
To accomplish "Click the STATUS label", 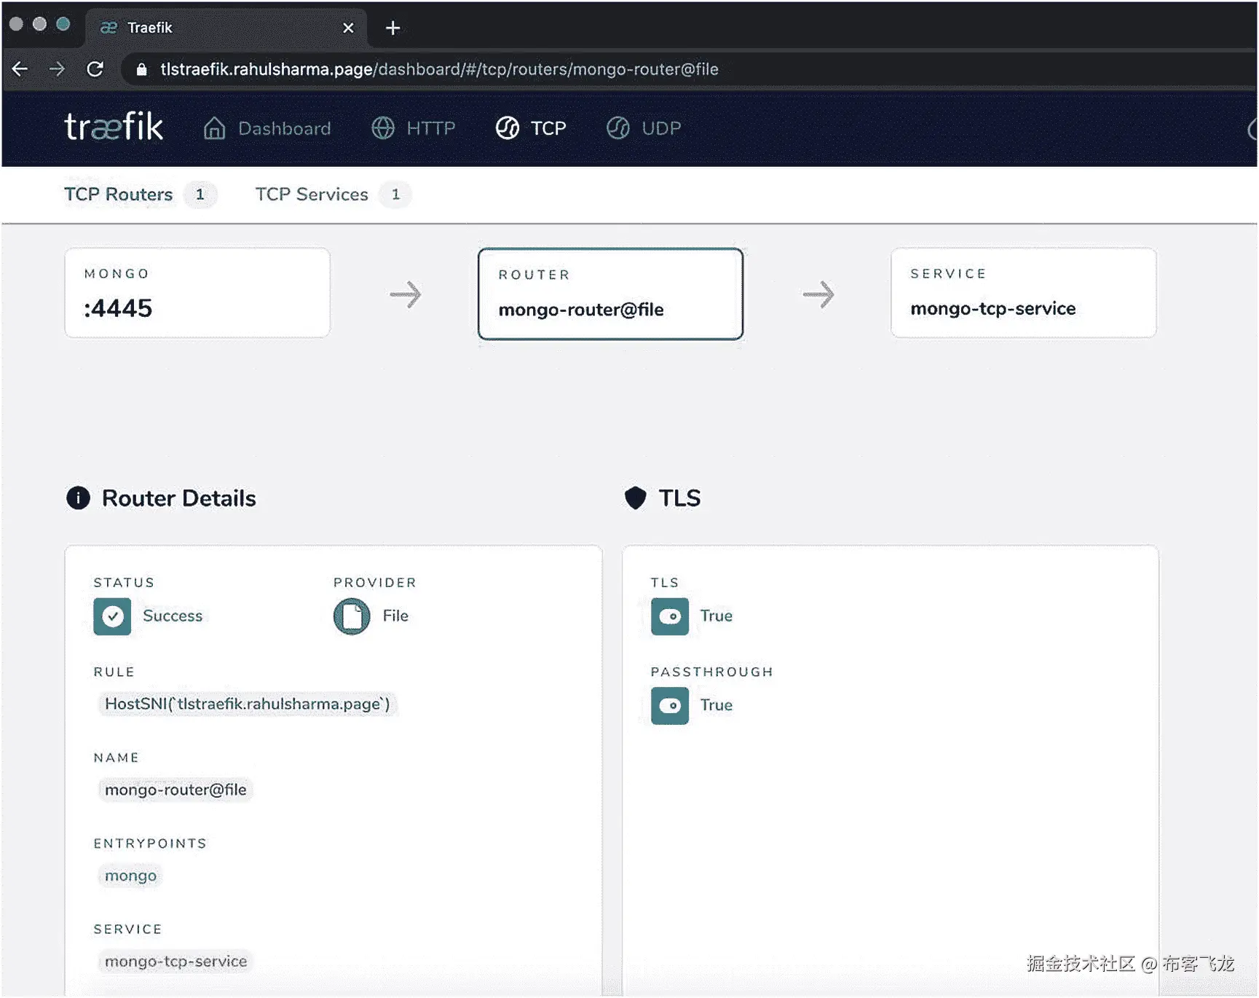I will (x=124, y=583).
